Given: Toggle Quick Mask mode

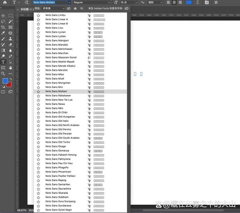Looking at the screenshot, I should pyautogui.click(x=3, y=92).
